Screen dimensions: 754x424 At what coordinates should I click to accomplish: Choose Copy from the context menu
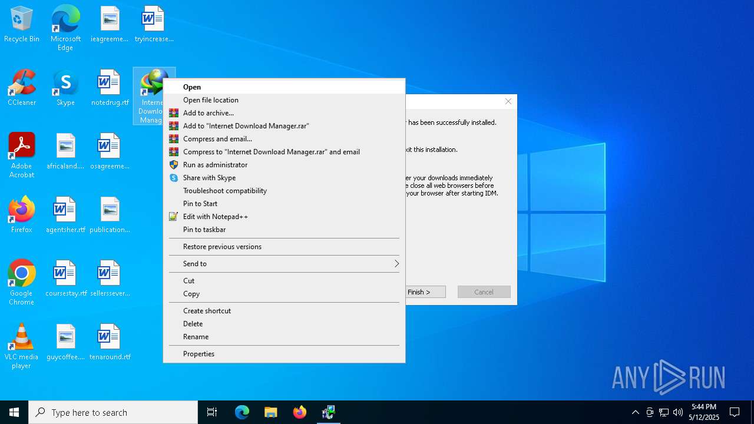284,294
